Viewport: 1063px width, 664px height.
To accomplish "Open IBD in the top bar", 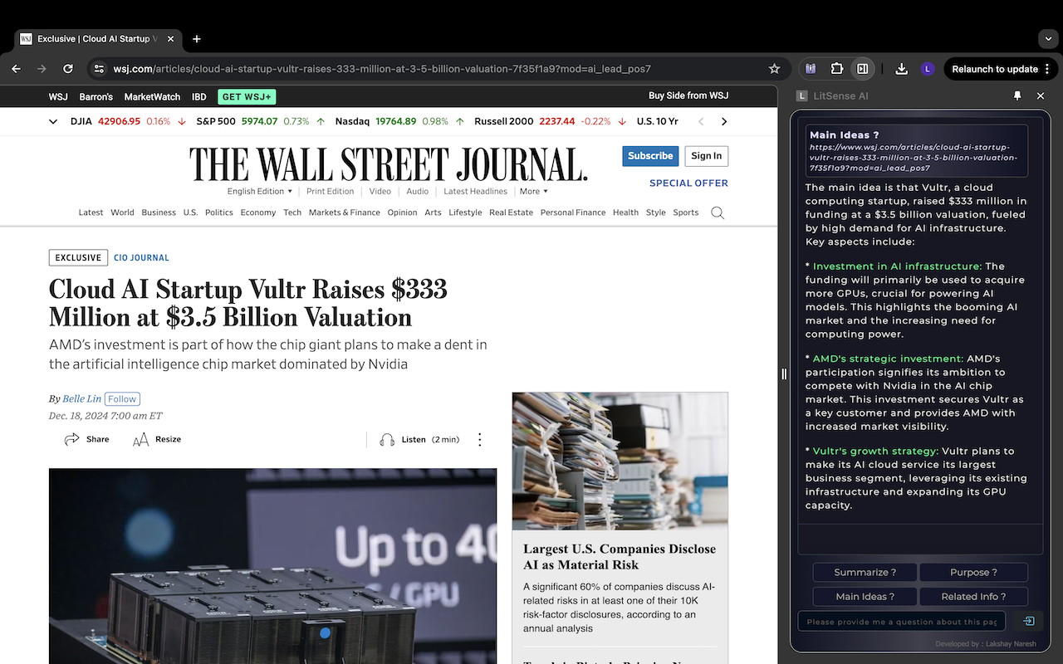I will pos(199,97).
